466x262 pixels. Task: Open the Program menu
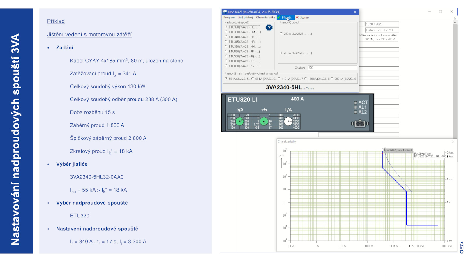(x=229, y=17)
